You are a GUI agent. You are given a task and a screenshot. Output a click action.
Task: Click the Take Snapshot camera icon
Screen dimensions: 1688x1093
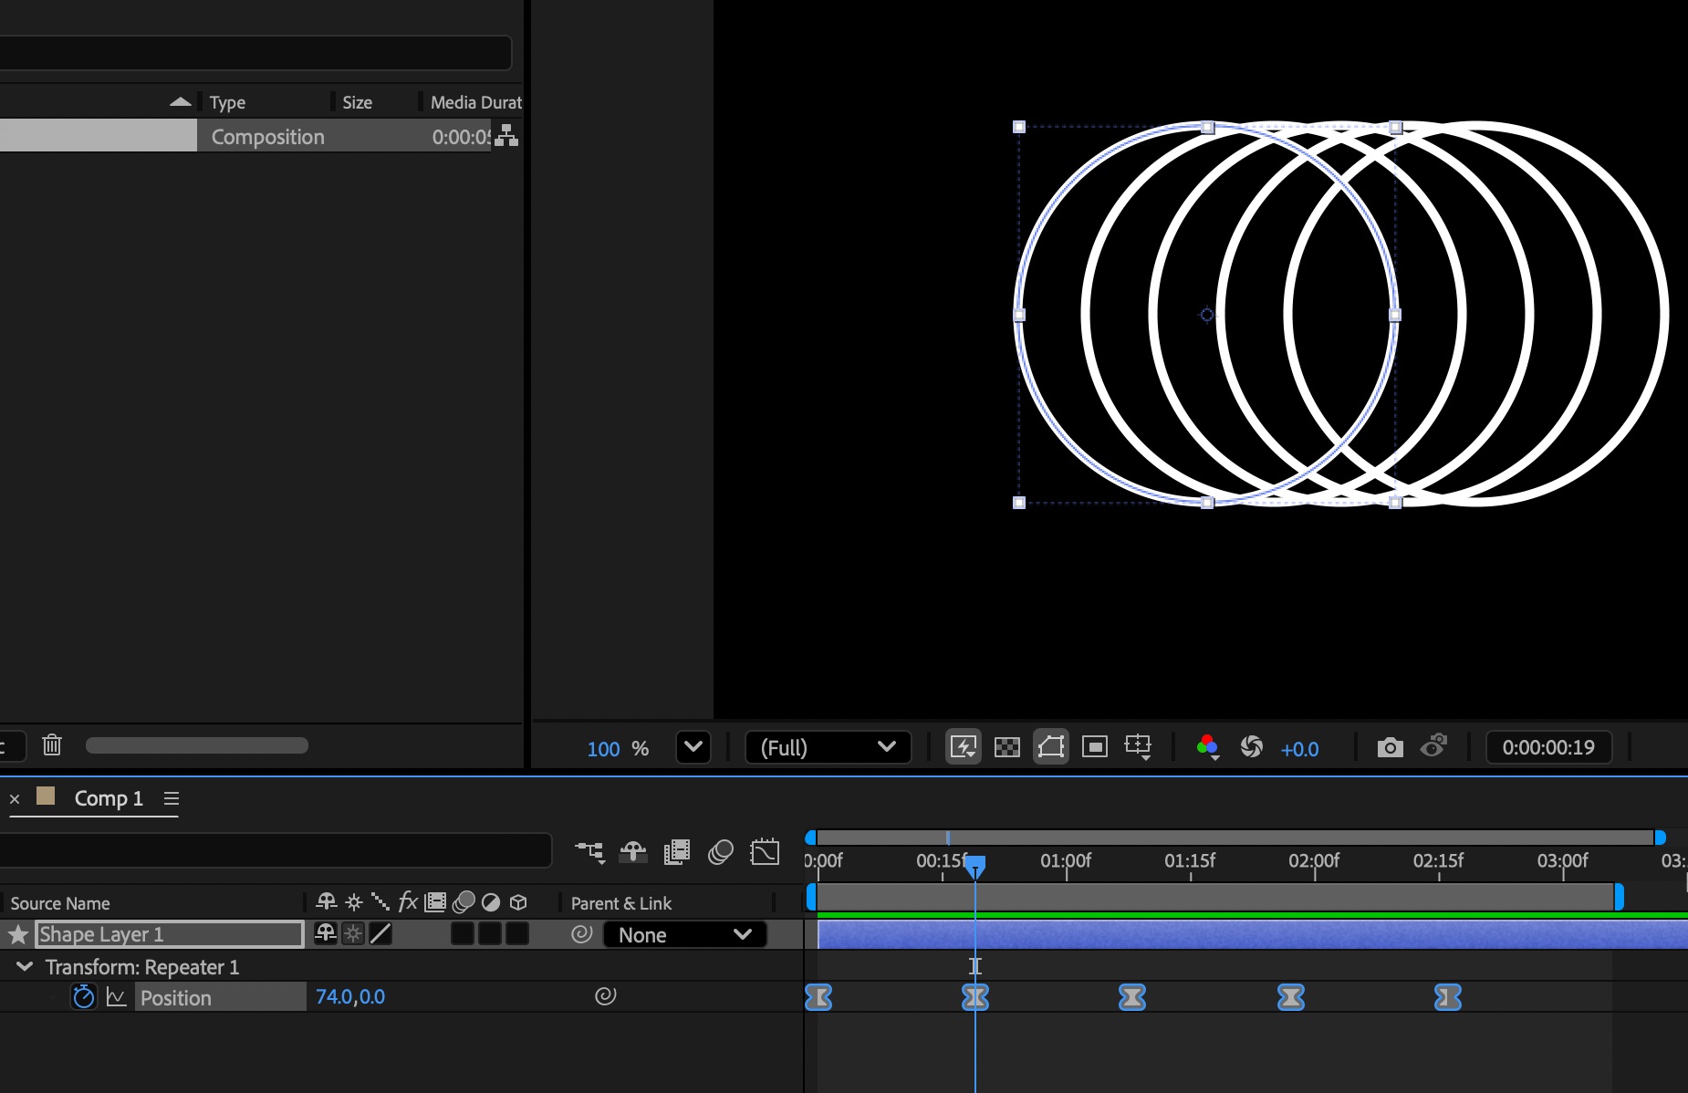(1390, 748)
